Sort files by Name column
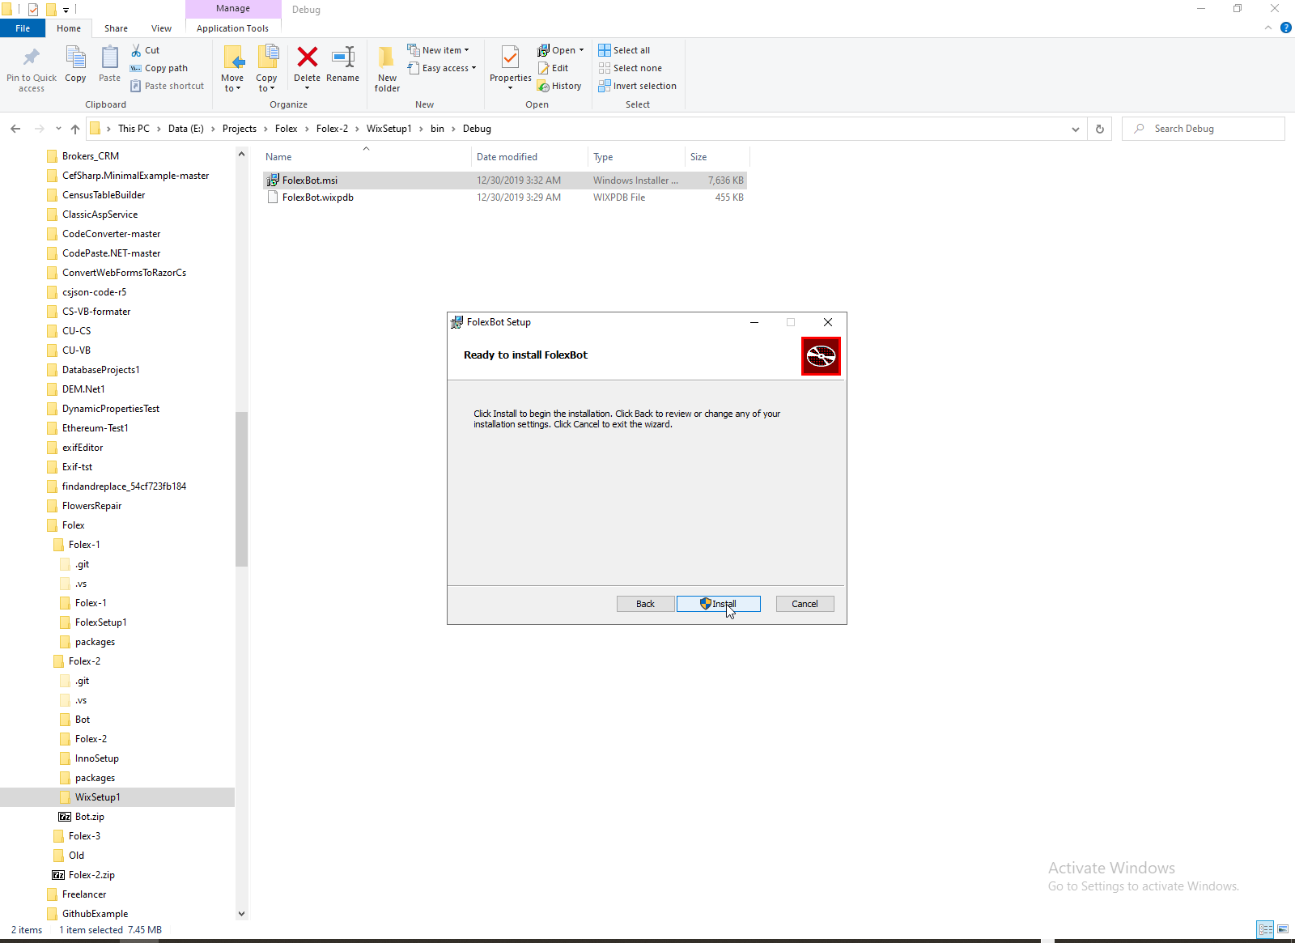The width and height of the screenshot is (1295, 943). click(x=366, y=157)
